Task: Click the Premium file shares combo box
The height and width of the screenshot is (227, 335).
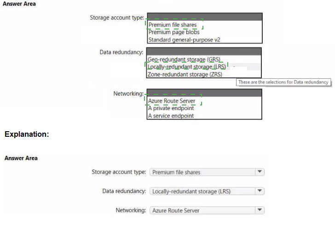Action: (x=207, y=172)
